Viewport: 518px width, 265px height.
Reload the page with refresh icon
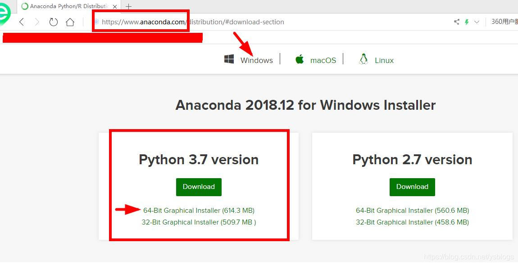tap(53, 22)
